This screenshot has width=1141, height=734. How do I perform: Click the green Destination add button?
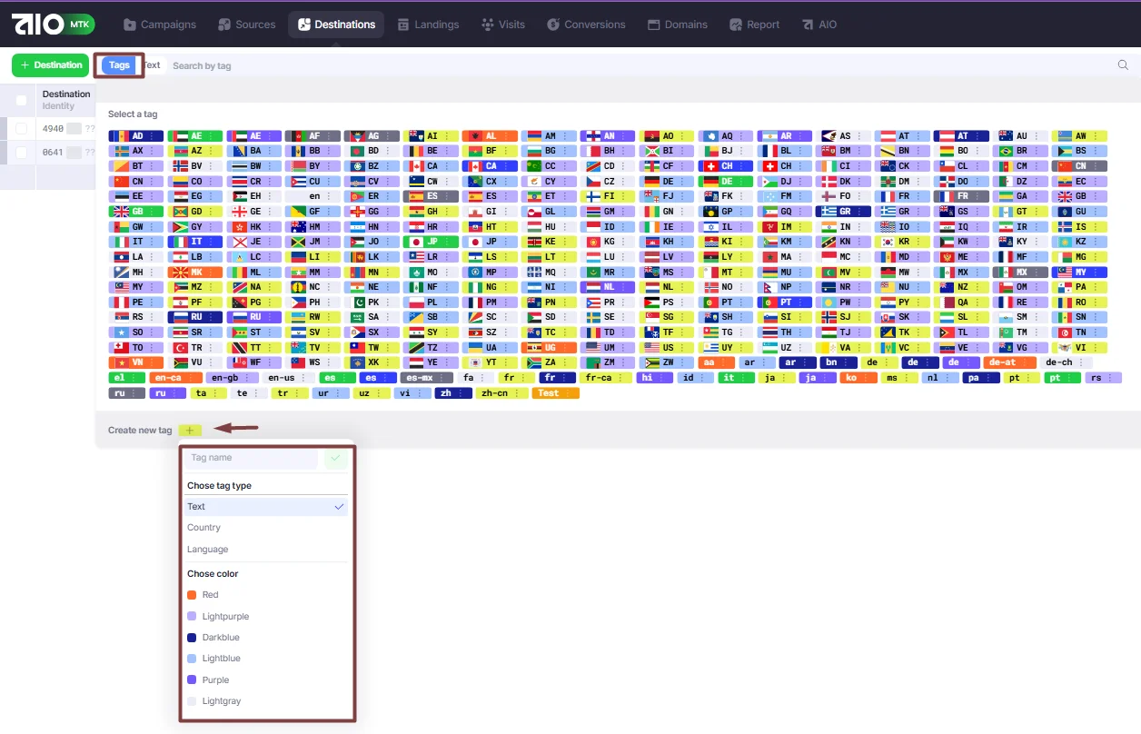click(x=51, y=65)
